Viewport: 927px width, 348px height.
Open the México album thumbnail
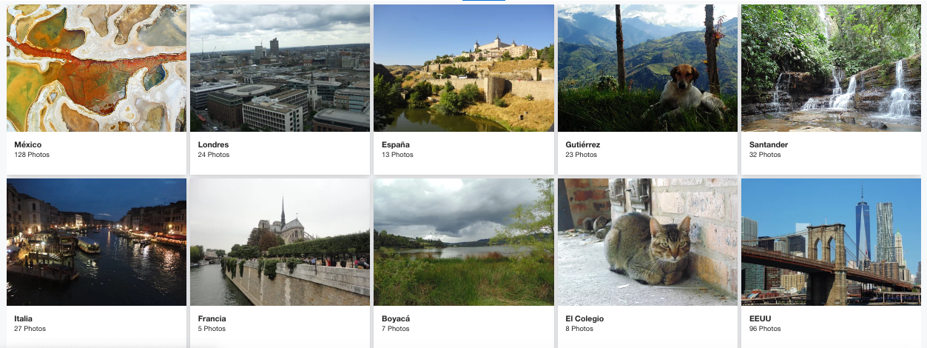tap(96, 68)
